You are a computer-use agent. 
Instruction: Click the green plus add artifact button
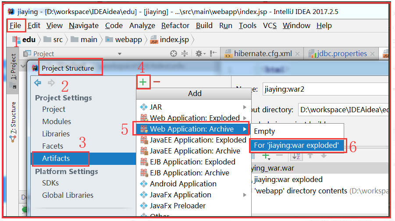[143, 82]
